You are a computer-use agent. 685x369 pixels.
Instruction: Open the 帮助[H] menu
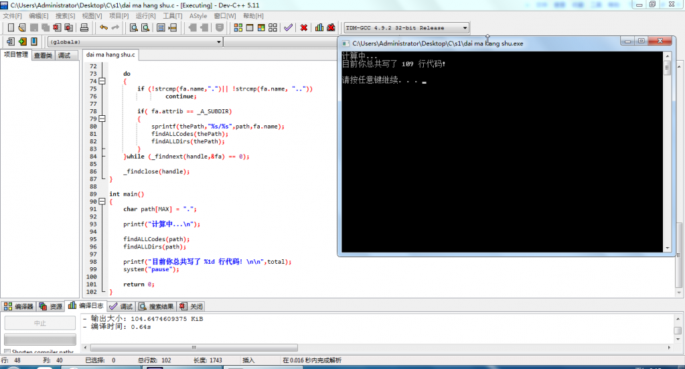click(x=253, y=15)
